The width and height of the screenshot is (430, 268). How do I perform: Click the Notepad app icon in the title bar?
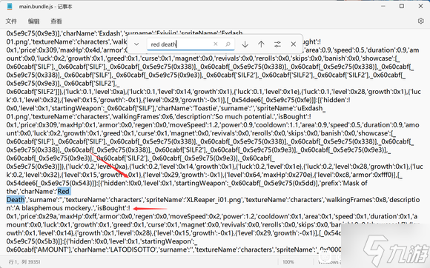tap(10, 7)
